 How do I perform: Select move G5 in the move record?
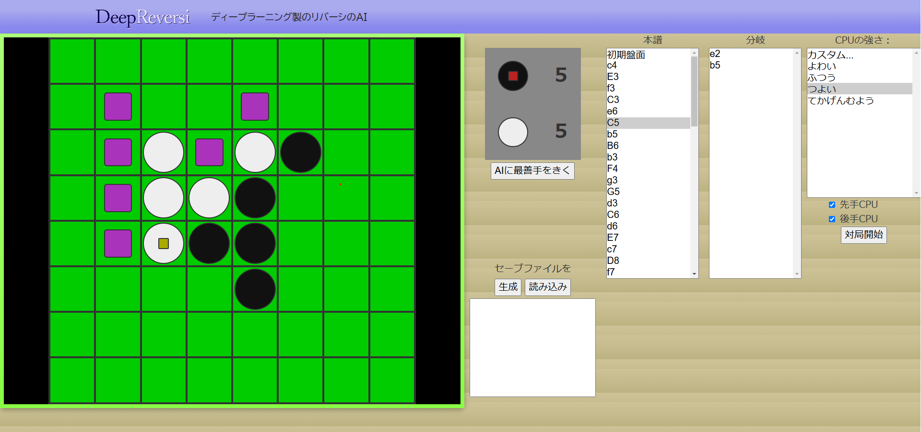[x=649, y=192]
